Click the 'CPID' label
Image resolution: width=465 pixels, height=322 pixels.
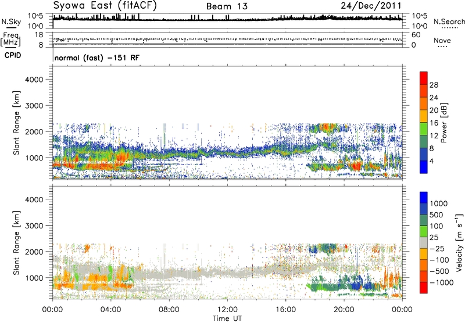coord(13,55)
